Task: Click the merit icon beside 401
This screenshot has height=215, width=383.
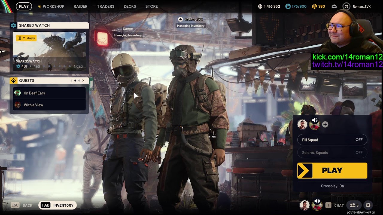Action: [18, 66]
